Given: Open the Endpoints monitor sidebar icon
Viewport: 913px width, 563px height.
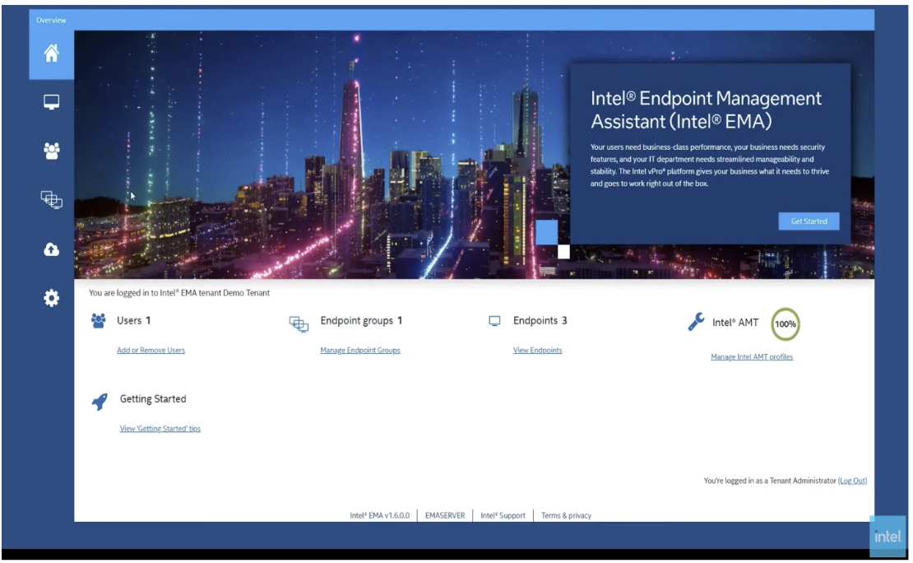Looking at the screenshot, I should (x=51, y=102).
